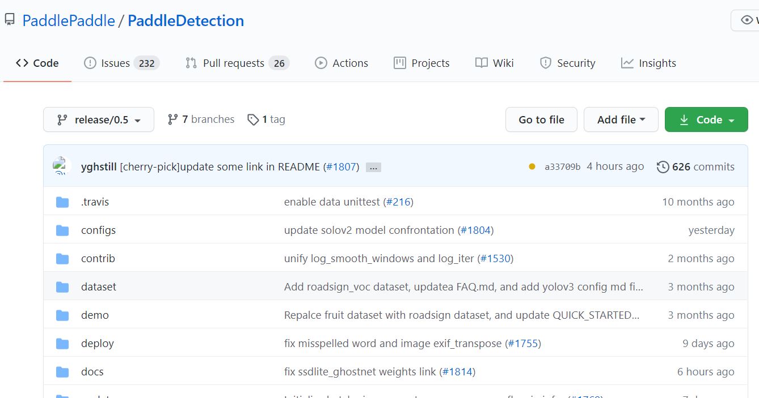Open the docs folder
This screenshot has width=759, height=398.
92,372
